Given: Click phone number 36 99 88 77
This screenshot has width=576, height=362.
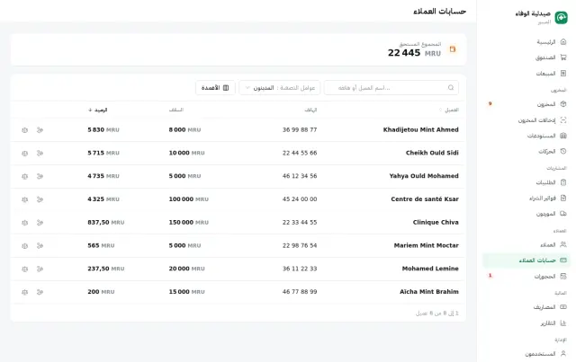Looking at the screenshot, I should point(300,130).
